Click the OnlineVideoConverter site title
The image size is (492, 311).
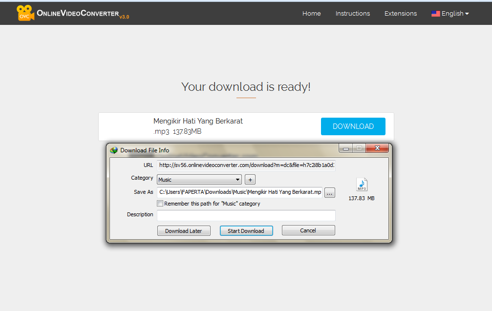point(78,13)
